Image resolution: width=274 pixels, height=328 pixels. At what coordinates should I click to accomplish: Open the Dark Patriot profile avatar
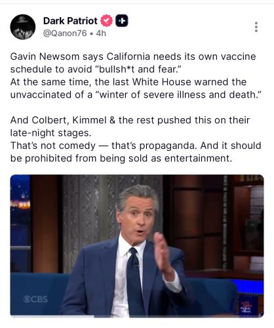(x=23, y=27)
